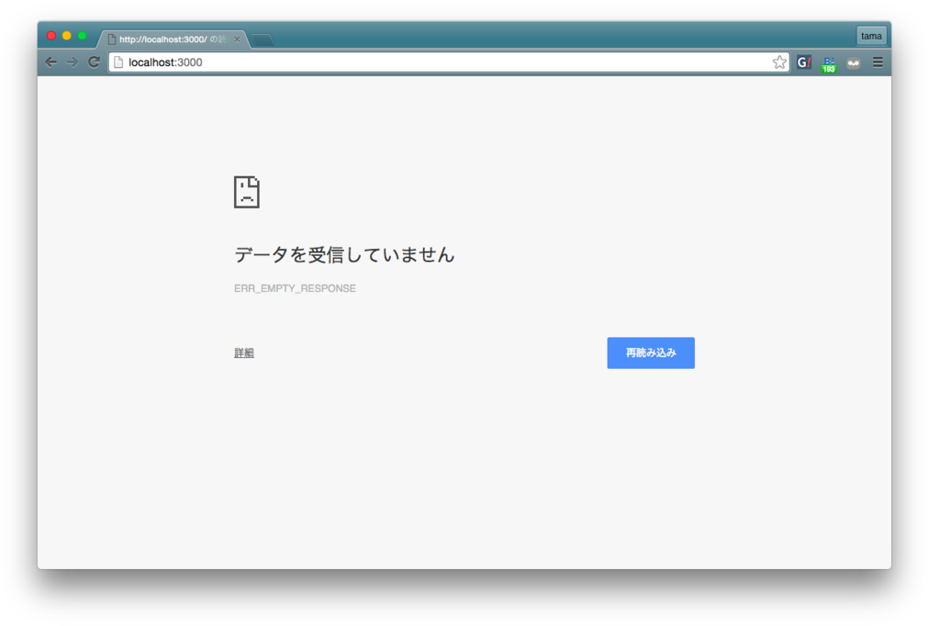Open the Chrome hamburger menu
This screenshot has height=626, width=928.
[x=878, y=61]
